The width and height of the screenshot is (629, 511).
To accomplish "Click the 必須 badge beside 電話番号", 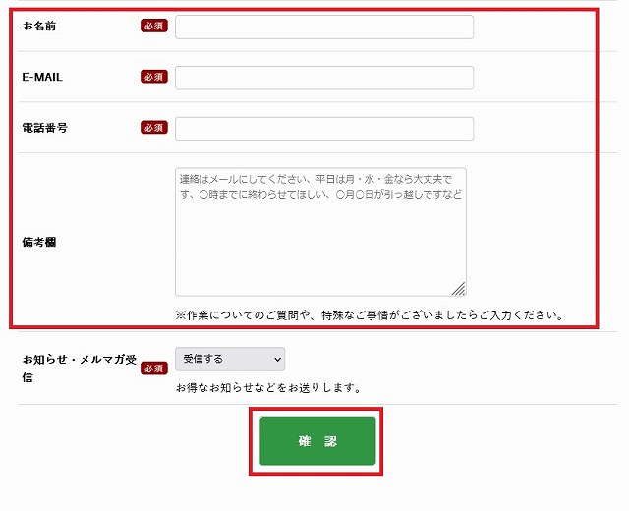I will click(x=154, y=128).
